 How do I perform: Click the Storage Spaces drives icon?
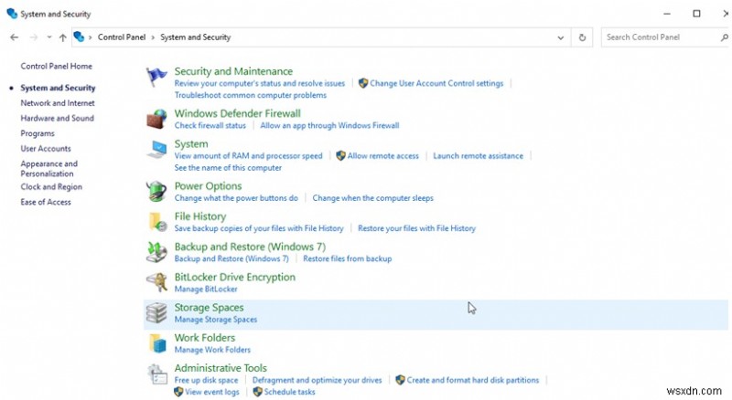pyautogui.click(x=157, y=313)
